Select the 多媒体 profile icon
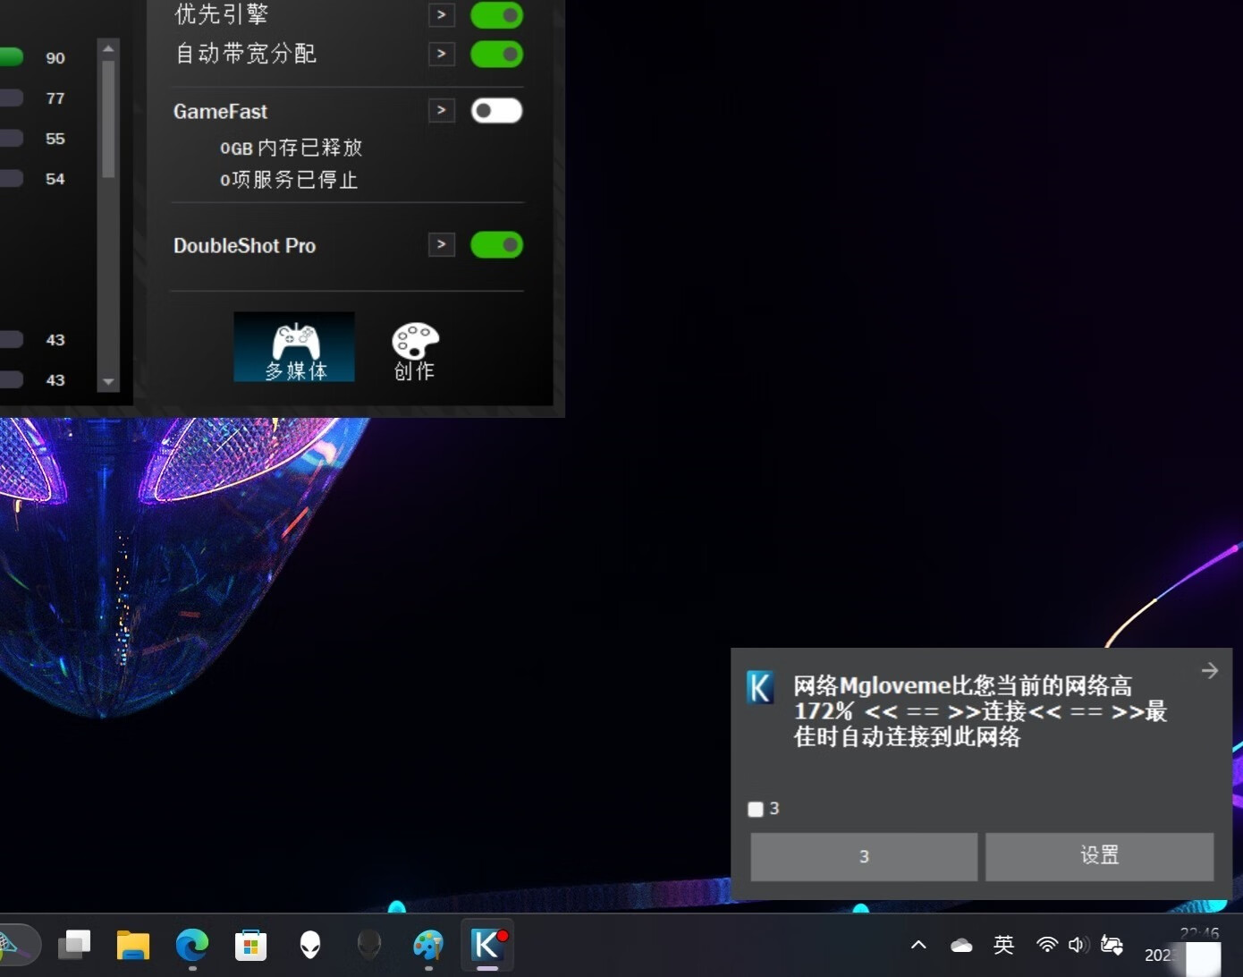This screenshot has height=977, width=1243. click(x=294, y=347)
